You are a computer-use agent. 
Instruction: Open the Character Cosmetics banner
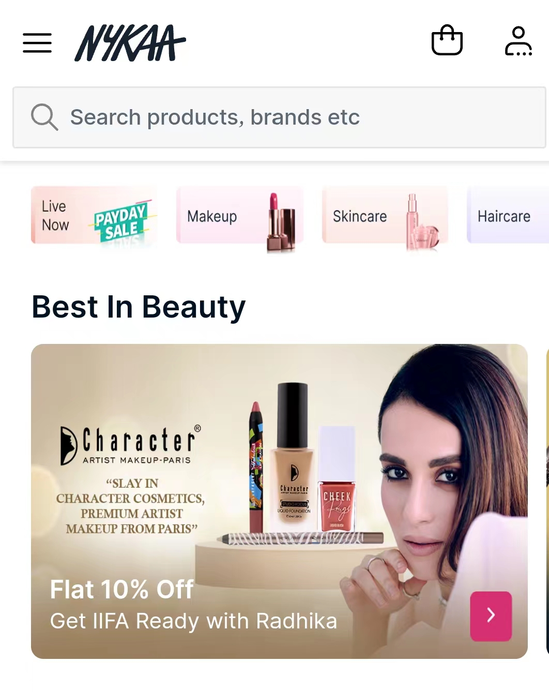click(x=279, y=501)
